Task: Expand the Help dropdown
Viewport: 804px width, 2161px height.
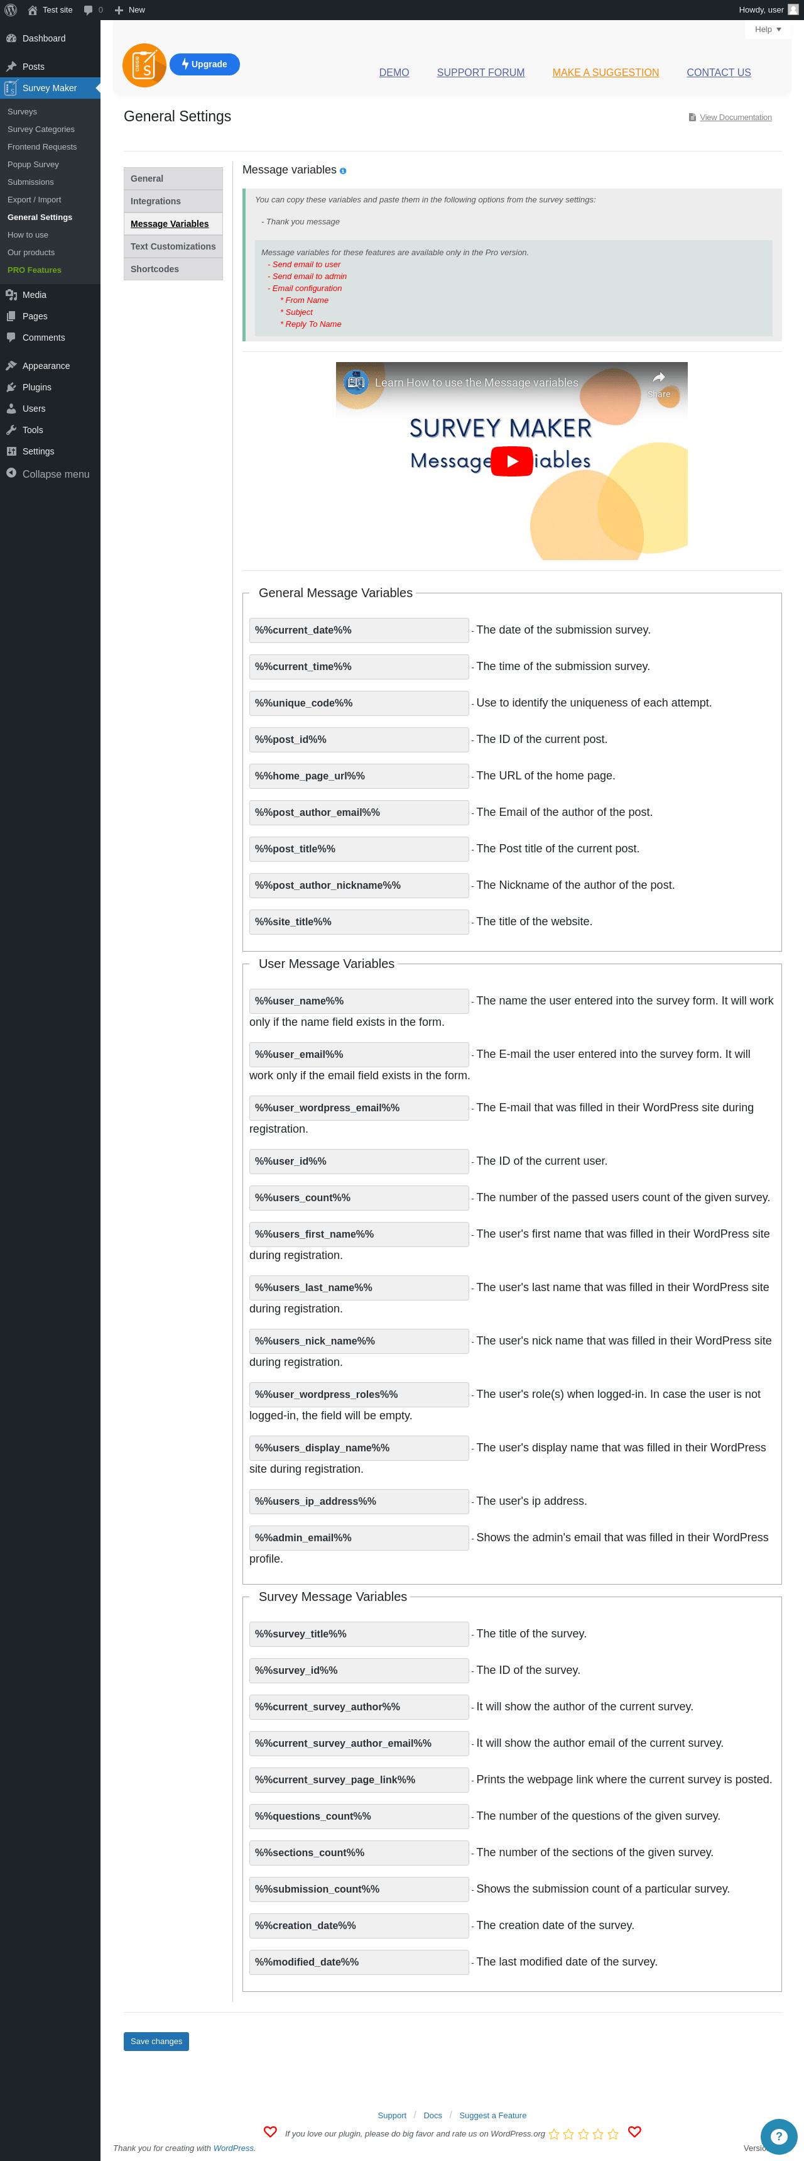Action: coord(767,30)
